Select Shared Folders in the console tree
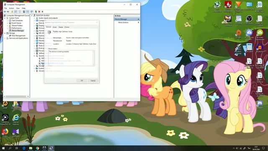 (x=17, y=26)
